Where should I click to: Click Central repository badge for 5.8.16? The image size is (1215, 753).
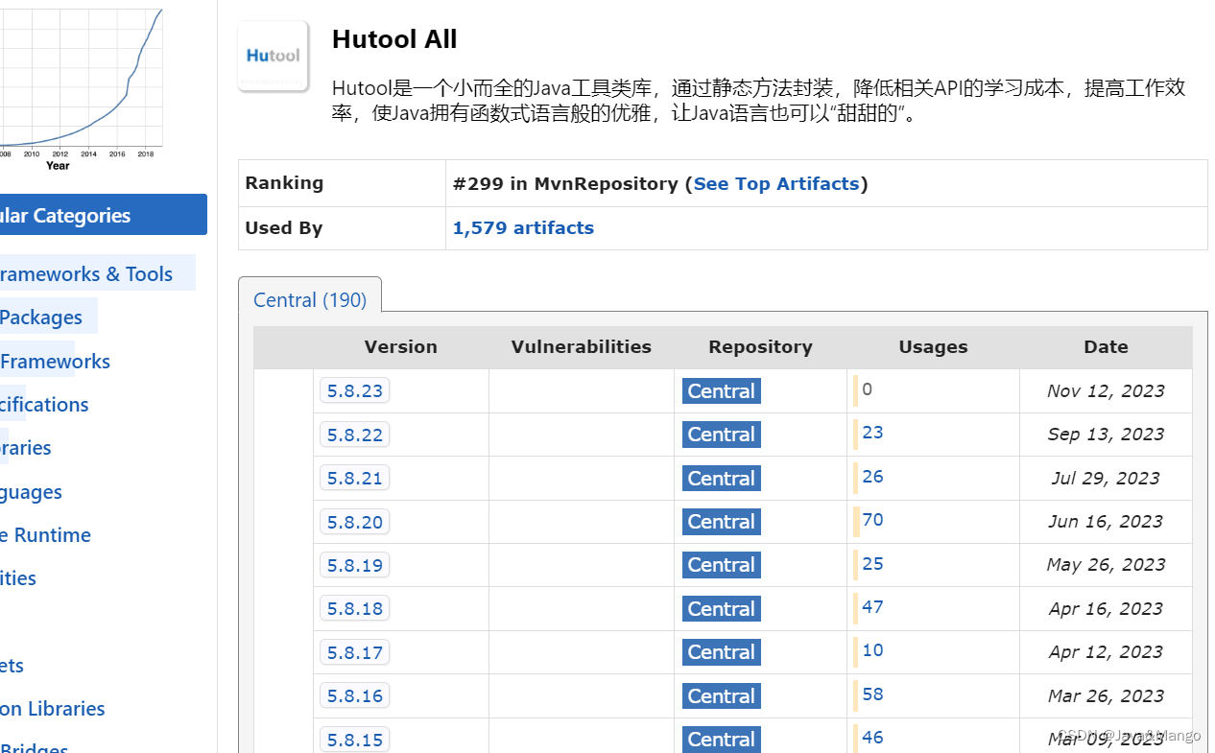pos(722,695)
